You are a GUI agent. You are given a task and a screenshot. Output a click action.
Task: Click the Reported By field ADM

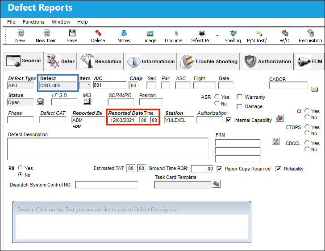(88, 120)
